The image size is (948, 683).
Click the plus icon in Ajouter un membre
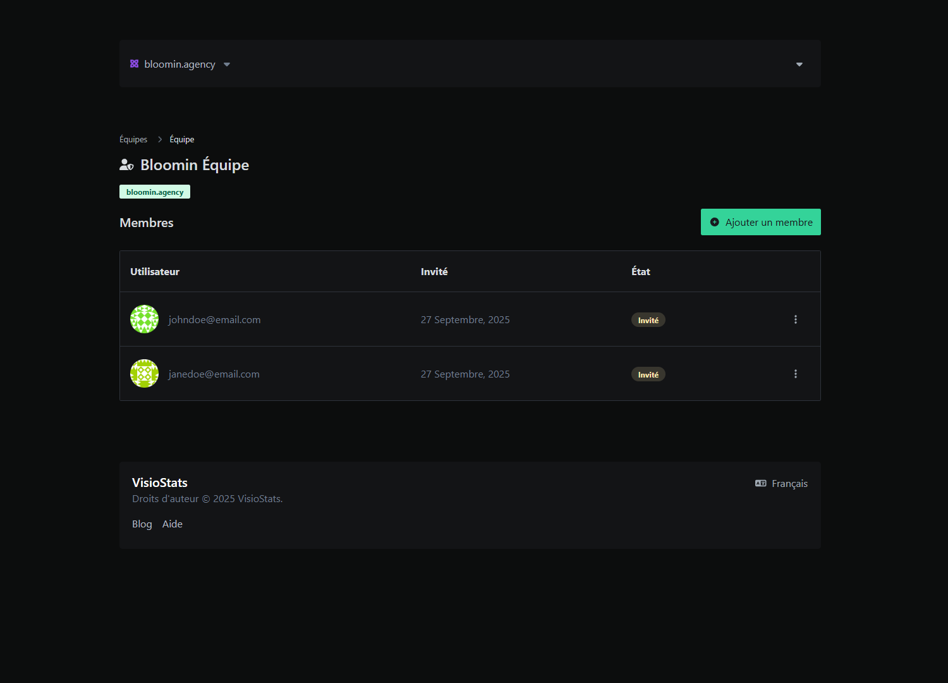coord(715,222)
